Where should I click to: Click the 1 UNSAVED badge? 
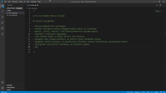(19, 8)
